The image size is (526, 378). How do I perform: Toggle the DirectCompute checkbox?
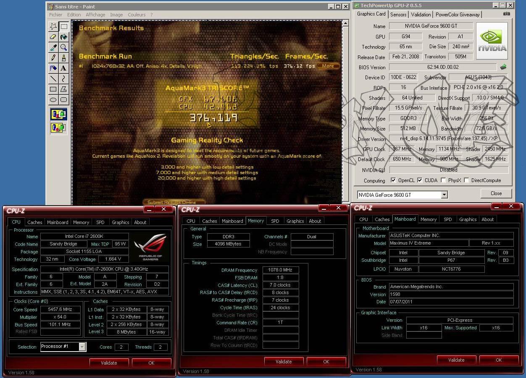coord(466,180)
